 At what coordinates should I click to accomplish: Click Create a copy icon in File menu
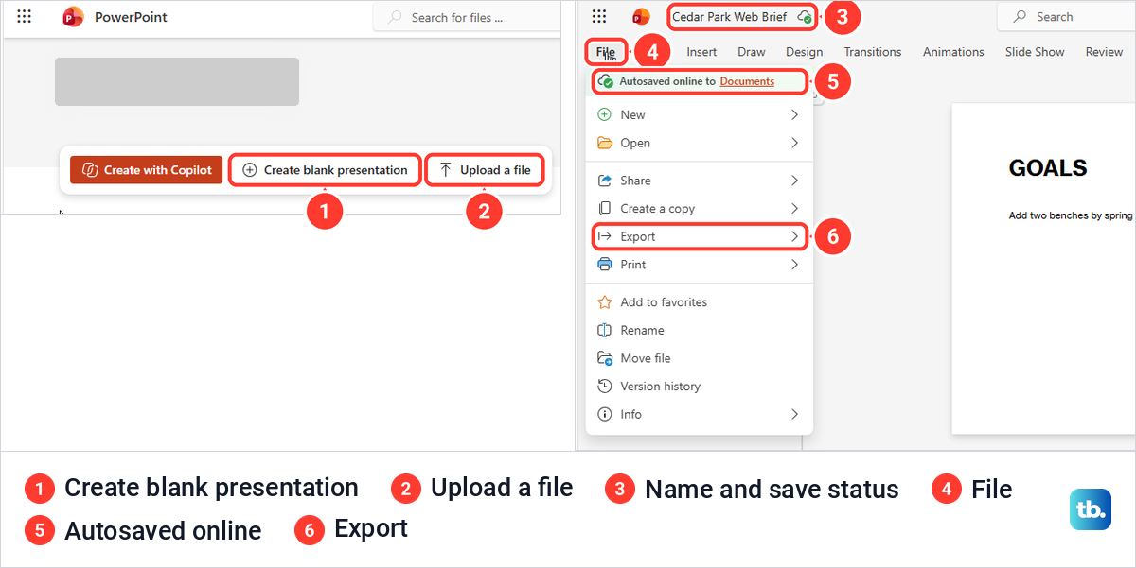point(605,208)
